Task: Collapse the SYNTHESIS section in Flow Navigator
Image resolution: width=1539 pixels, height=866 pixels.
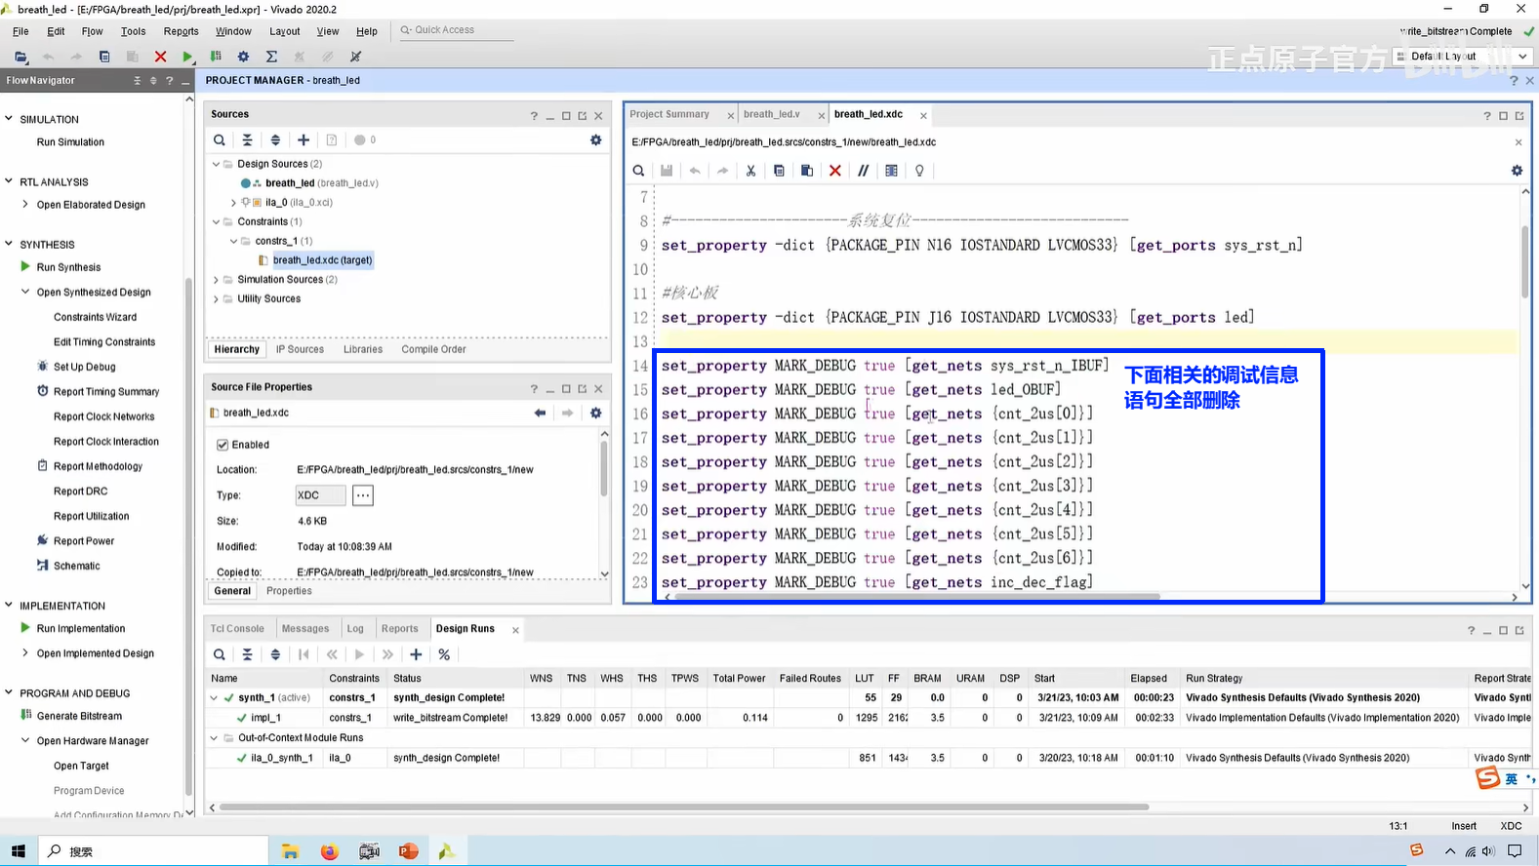Action: 9,244
